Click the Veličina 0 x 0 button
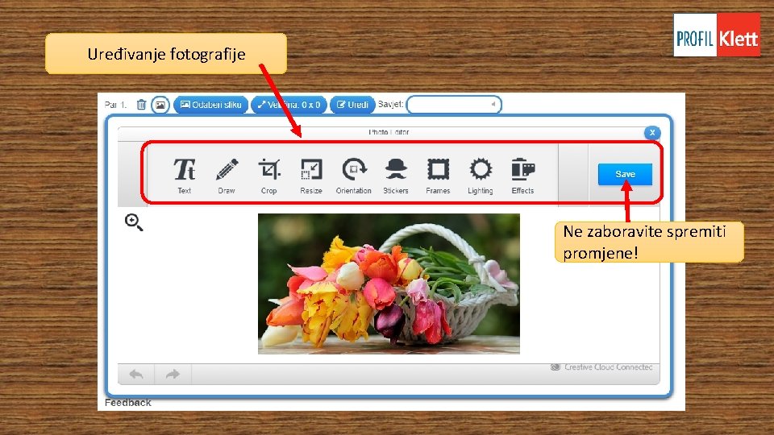 coord(289,105)
